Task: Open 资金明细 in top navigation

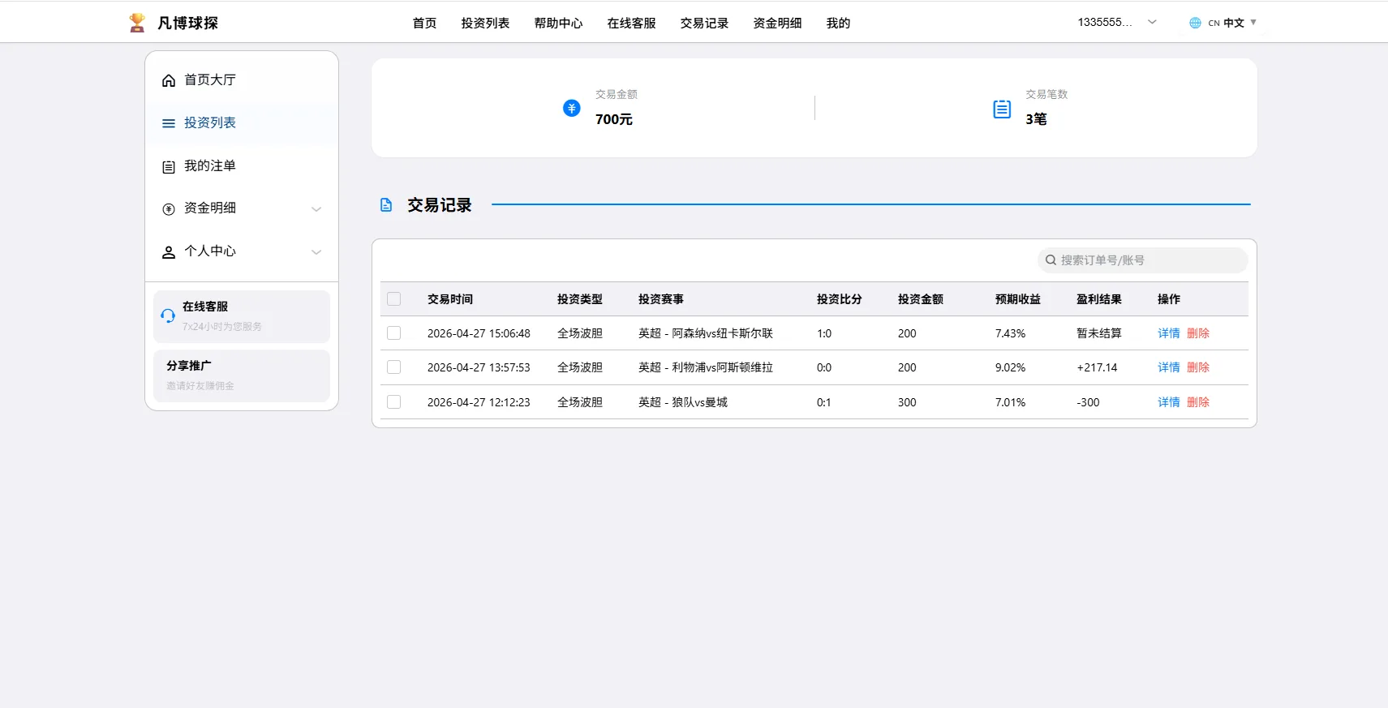Action: click(777, 24)
